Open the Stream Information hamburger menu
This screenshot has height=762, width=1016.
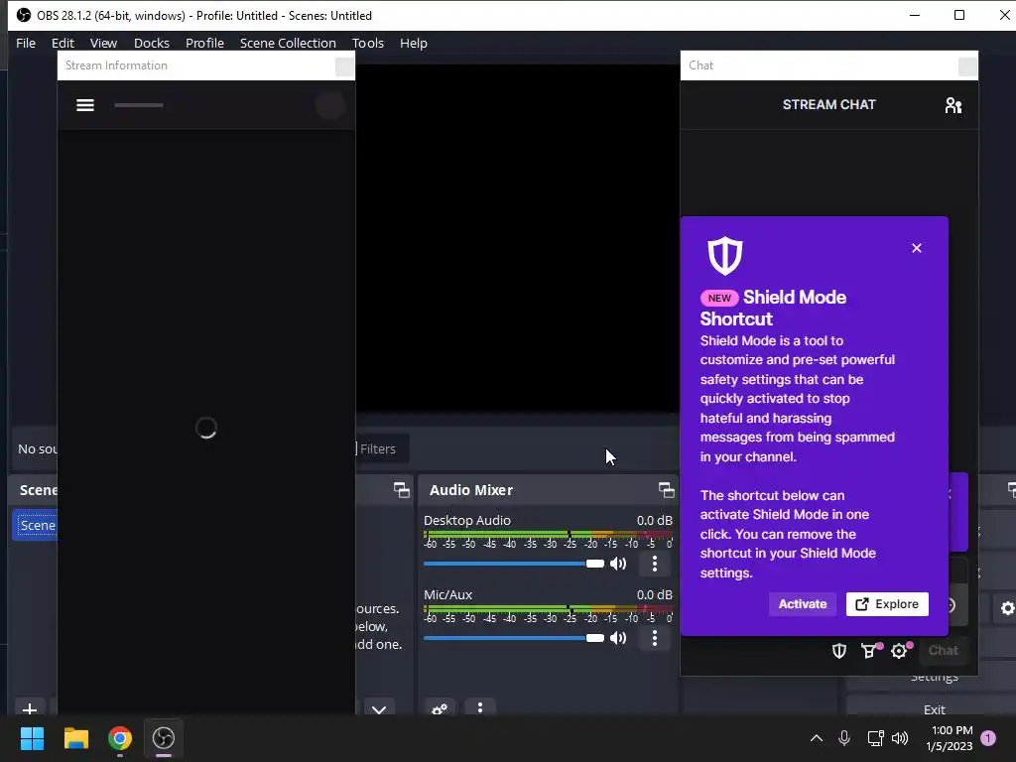coord(85,105)
